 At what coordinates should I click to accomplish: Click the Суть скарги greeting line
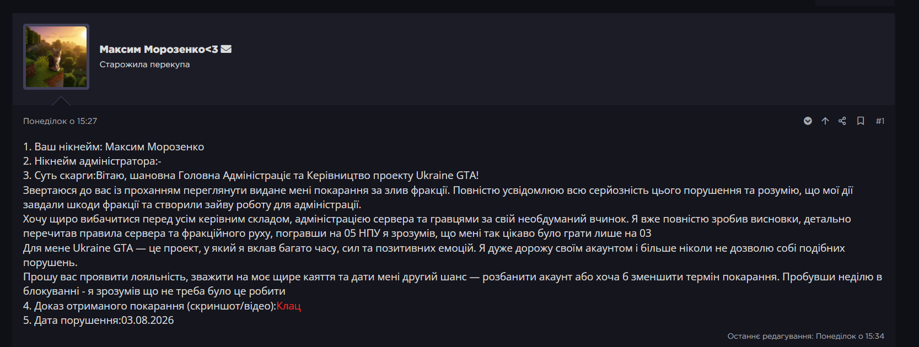pyautogui.click(x=251, y=176)
